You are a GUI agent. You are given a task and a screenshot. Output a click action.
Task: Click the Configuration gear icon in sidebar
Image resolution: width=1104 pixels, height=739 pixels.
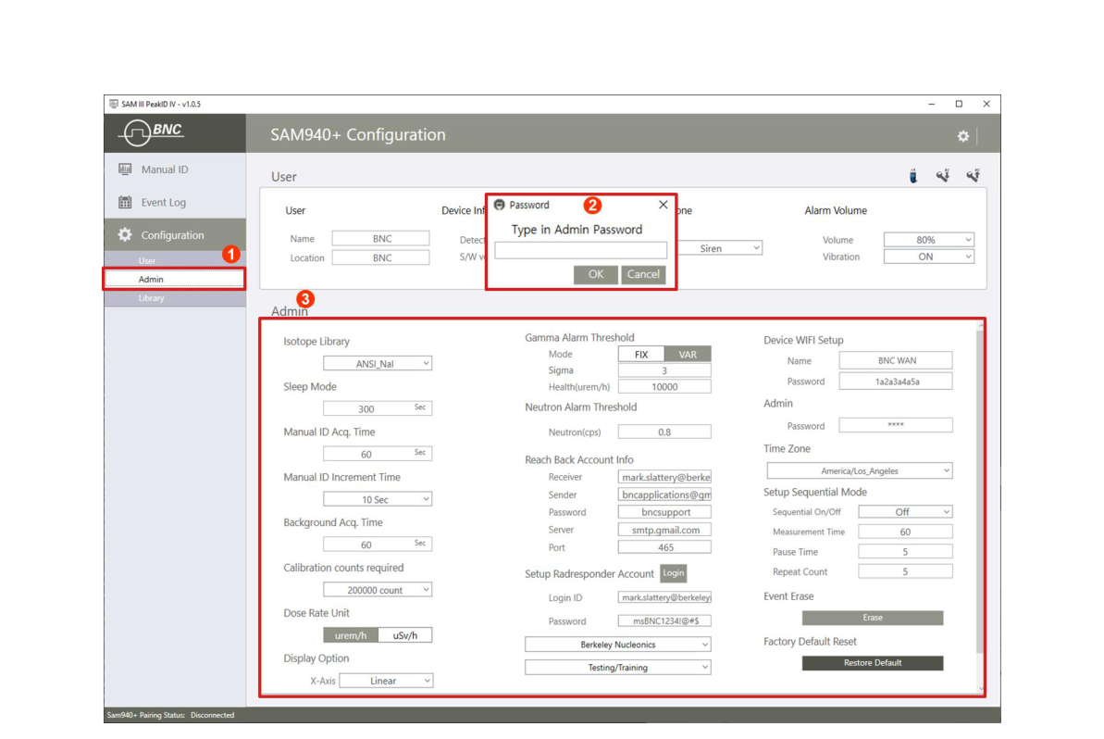(125, 234)
